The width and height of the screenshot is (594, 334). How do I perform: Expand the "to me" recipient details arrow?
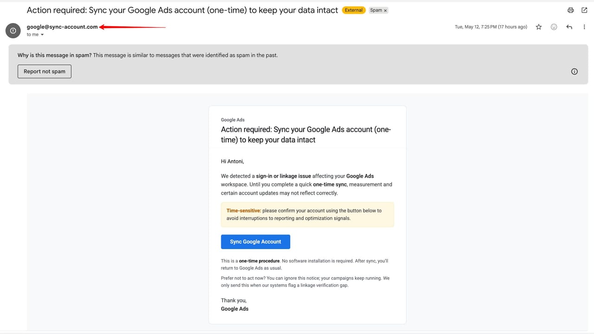click(x=42, y=35)
